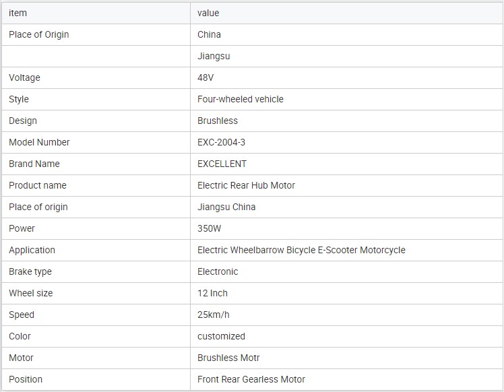Click model number 'EXC-2004-3'
This screenshot has width=504, height=392.
(221, 142)
